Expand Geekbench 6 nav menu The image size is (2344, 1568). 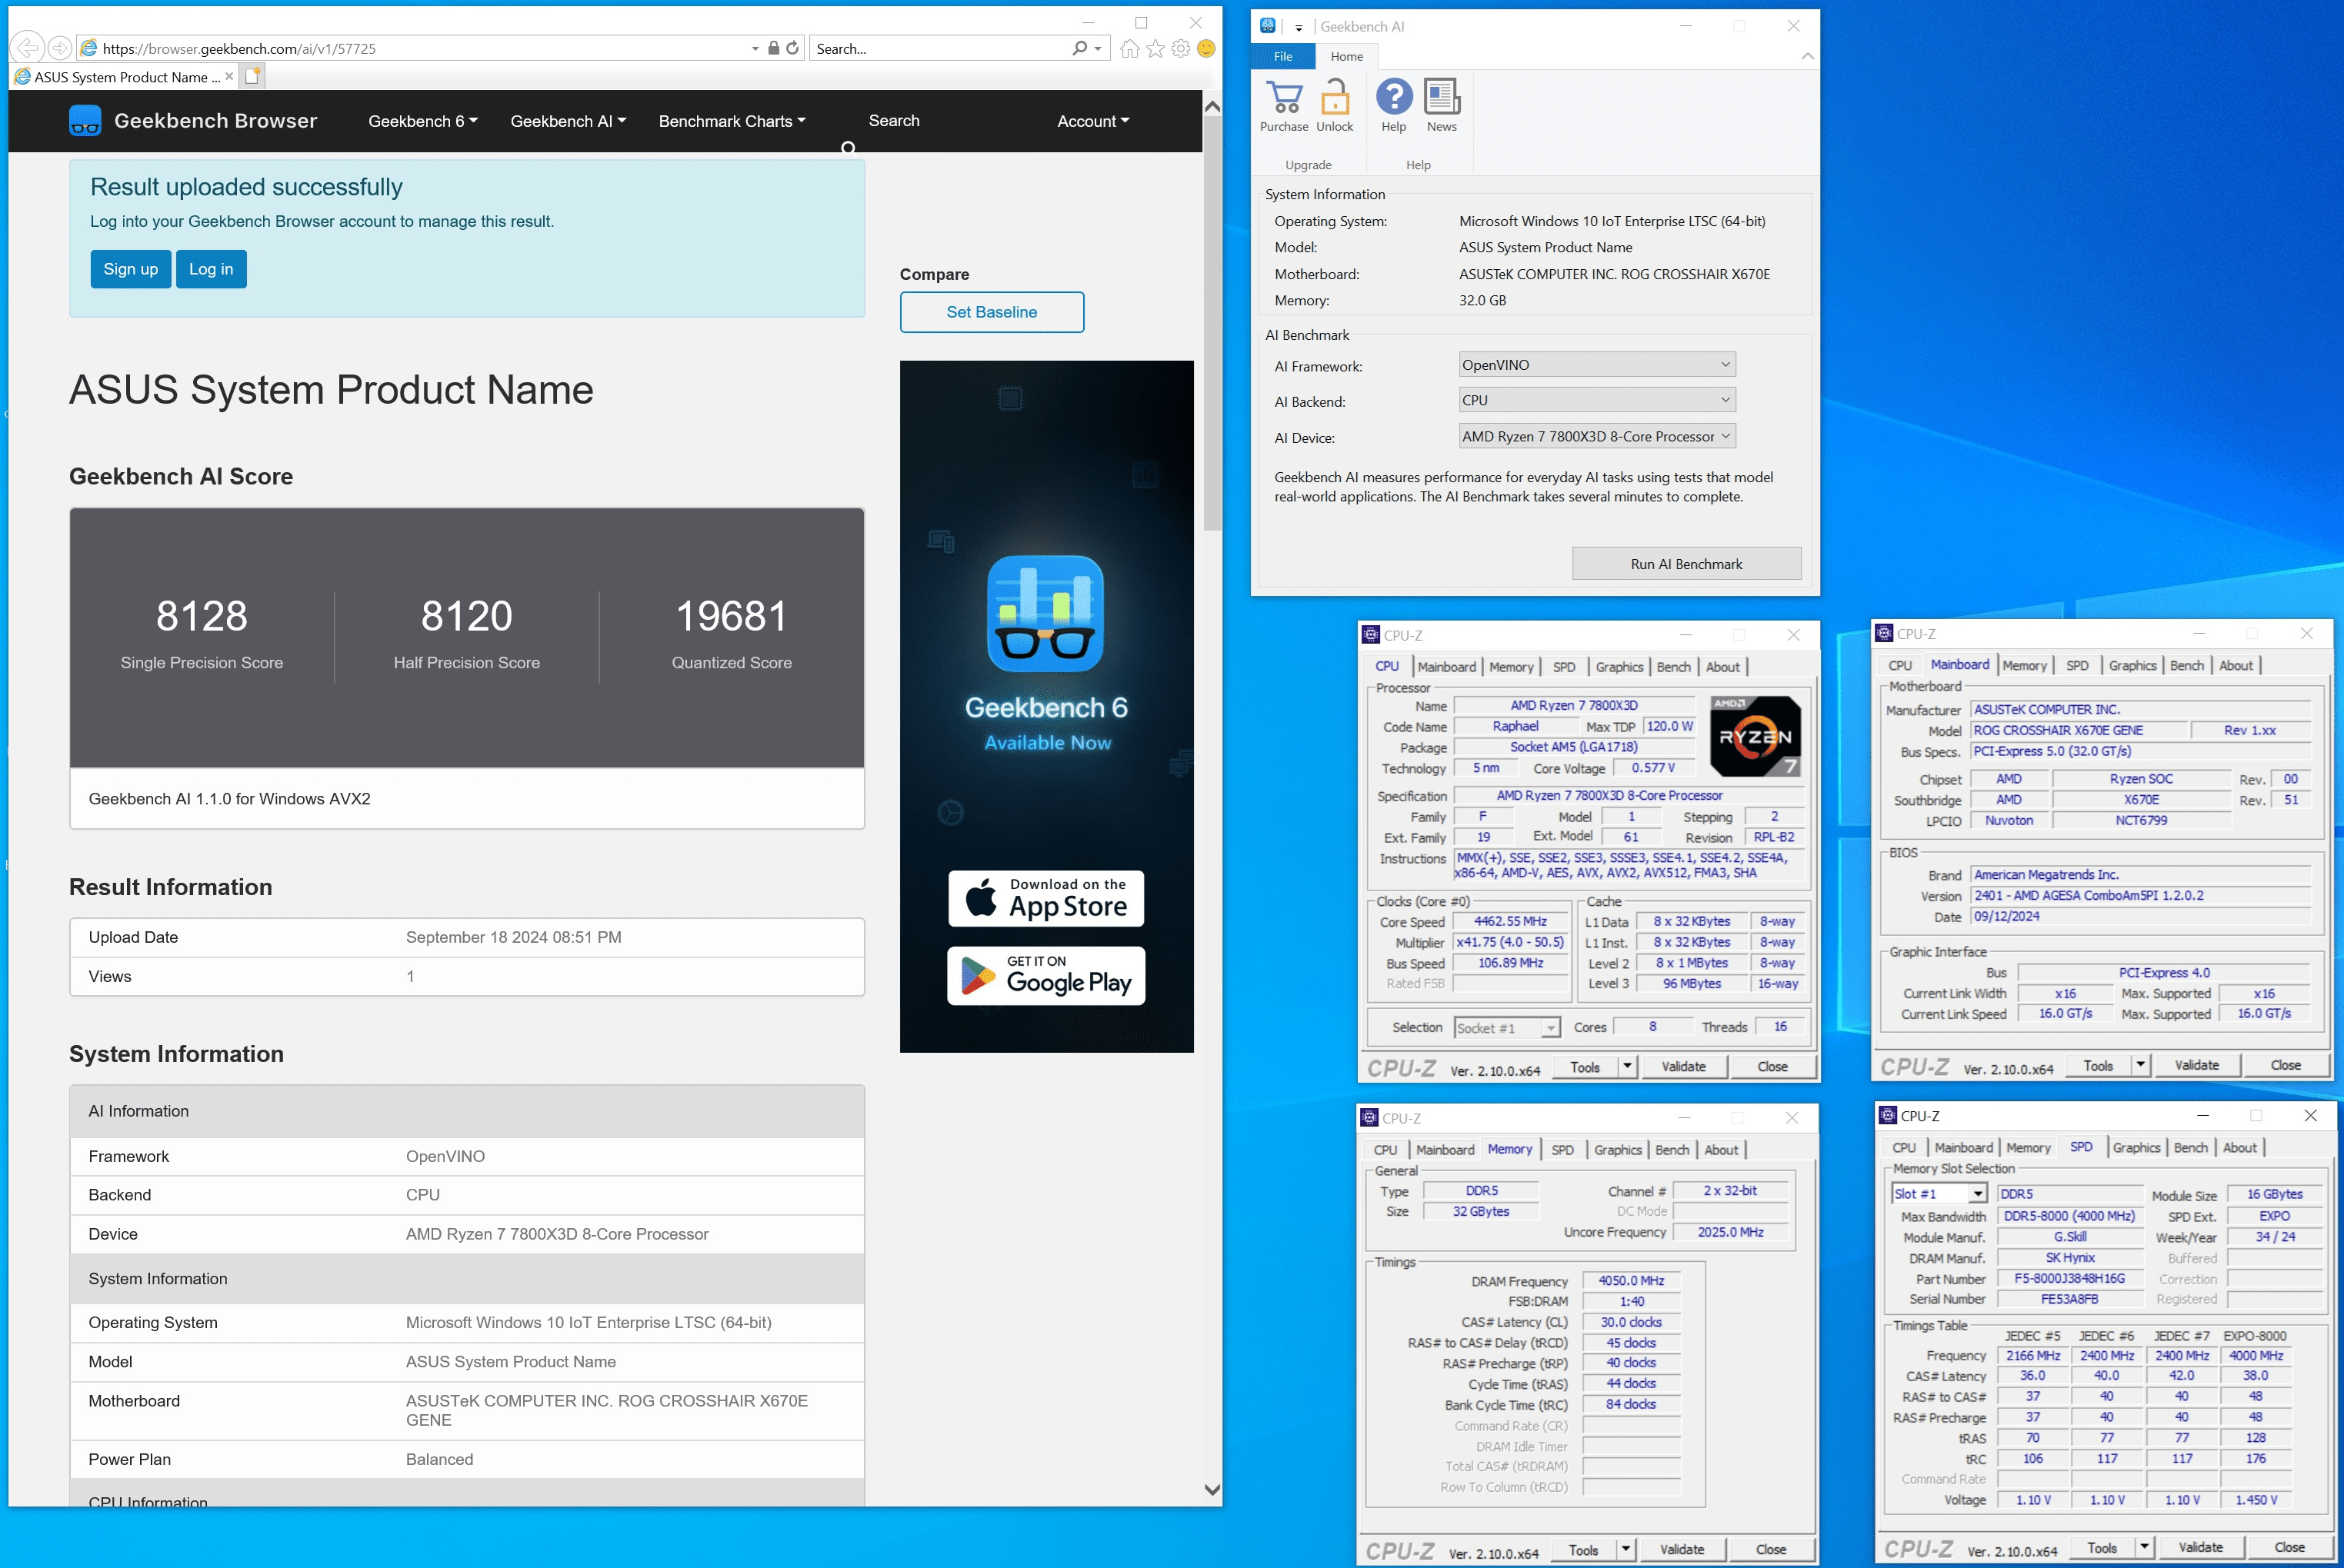point(422,121)
